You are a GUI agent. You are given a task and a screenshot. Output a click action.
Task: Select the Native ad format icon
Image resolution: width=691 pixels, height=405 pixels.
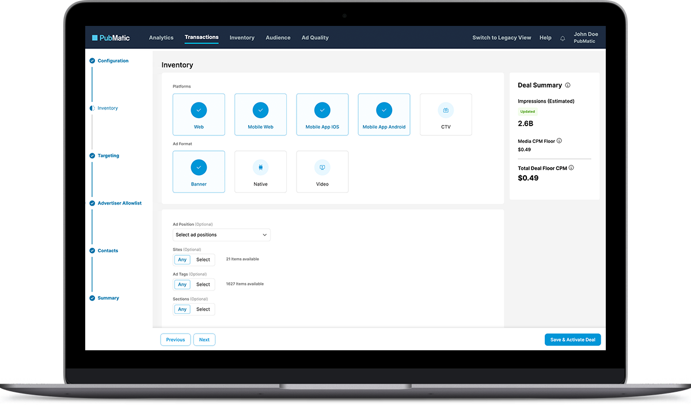260,167
